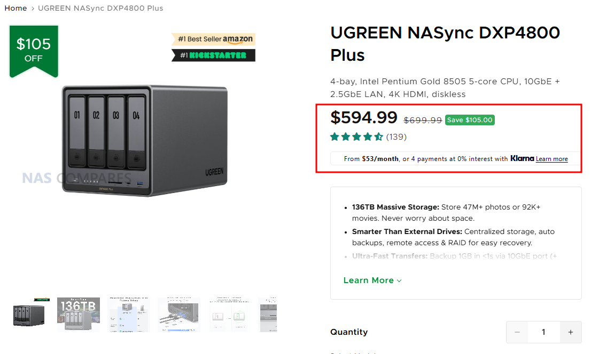The width and height of the screenshot is (591, 354).
Task: Select the 136TB storage thumbnail
Action: tap(79, 315)
